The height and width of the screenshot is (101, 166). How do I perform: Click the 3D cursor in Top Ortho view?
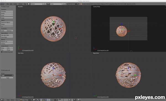(76, 38)
